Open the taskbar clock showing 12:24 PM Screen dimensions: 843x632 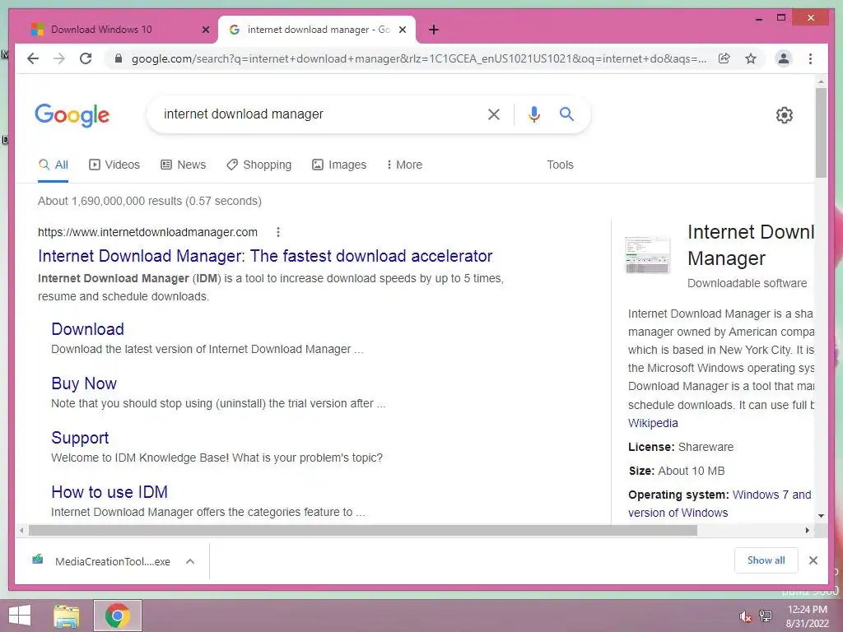[x=807, y=616]
